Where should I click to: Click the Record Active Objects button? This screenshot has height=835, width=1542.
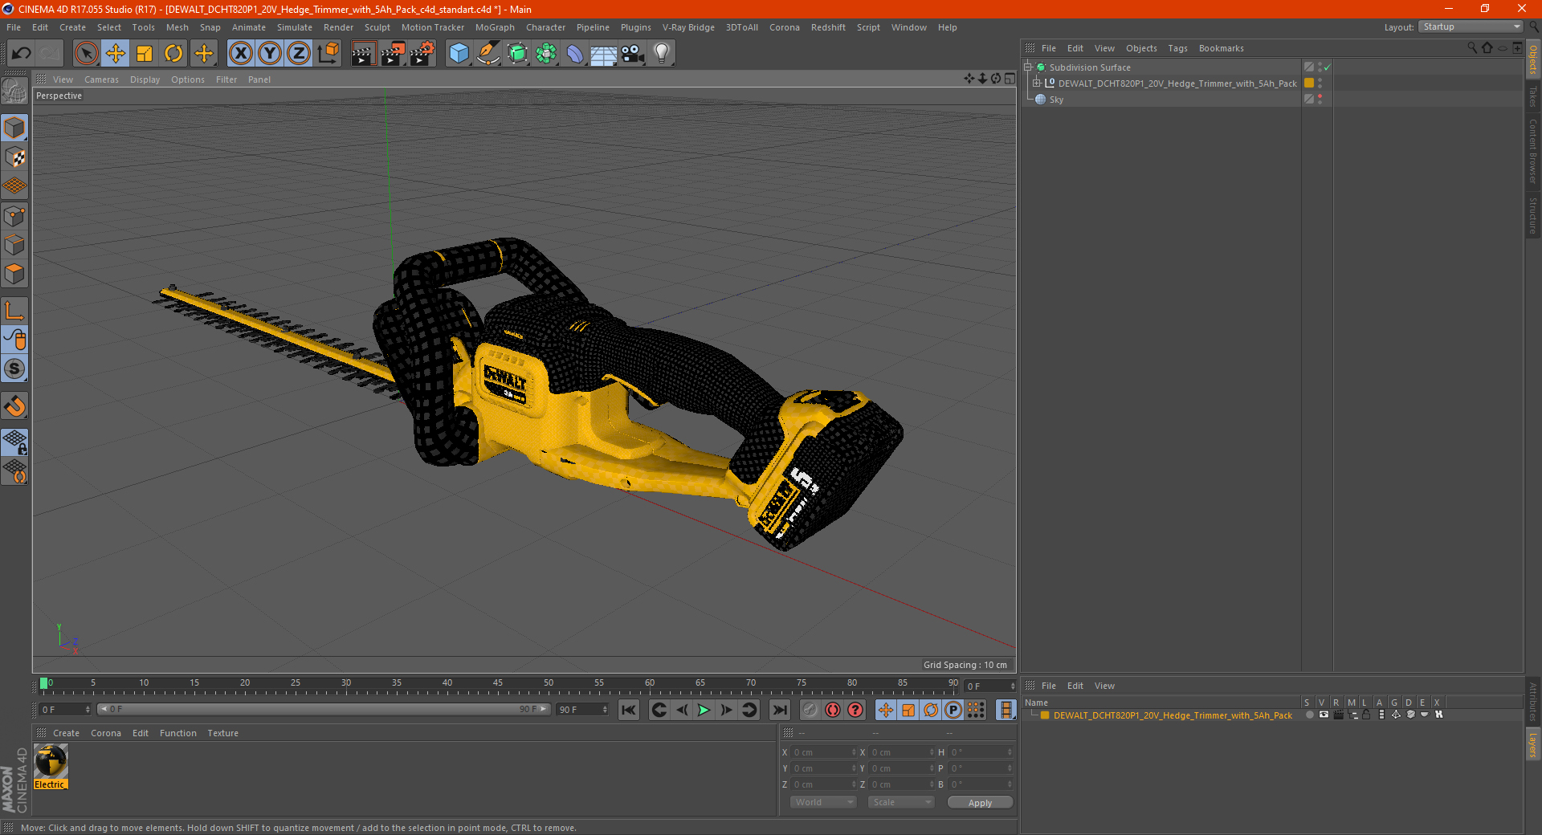810,710
